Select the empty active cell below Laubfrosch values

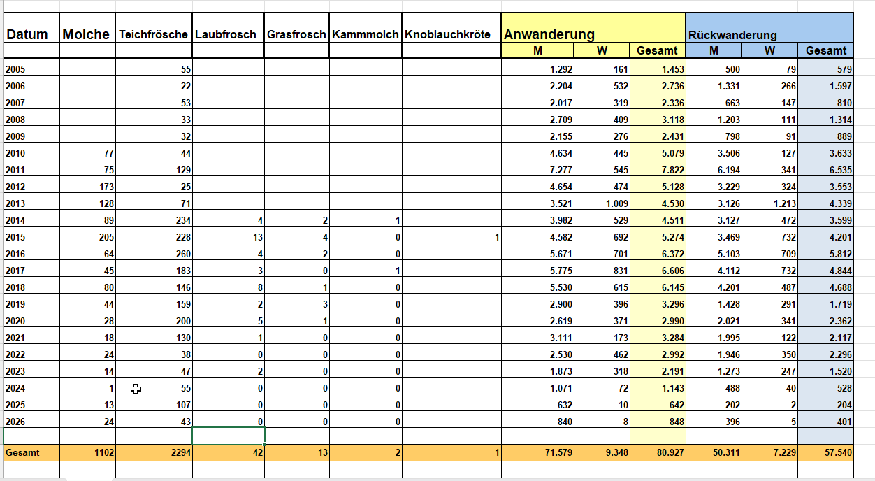(x=228, y=436)
